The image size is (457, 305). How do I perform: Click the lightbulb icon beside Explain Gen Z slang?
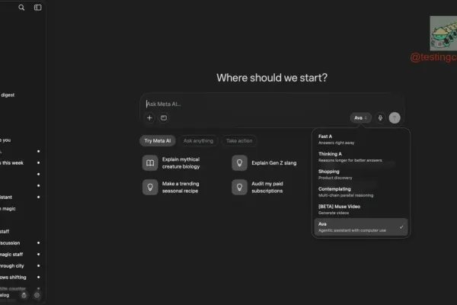[239, 163]
